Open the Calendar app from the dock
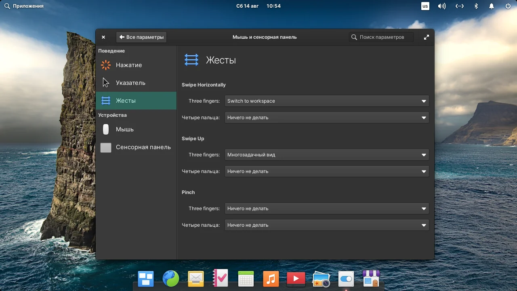 coord(246,278)
